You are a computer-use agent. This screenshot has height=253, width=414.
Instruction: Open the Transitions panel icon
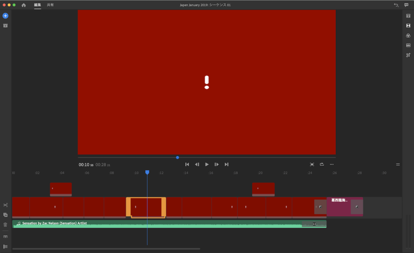[x=408, y=25]
